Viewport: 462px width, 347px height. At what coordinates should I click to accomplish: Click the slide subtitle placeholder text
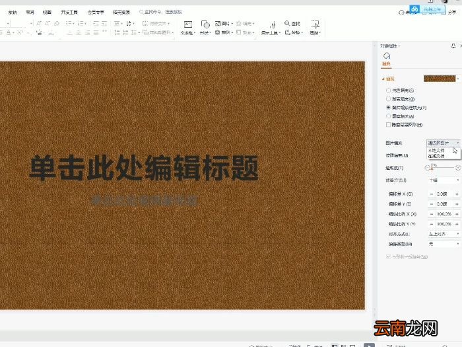[x=144, y=201]
